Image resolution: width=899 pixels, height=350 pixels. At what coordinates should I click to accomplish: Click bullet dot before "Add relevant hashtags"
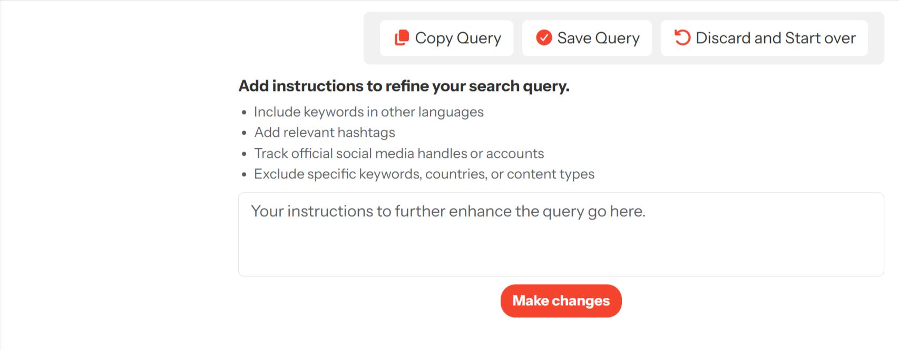coord(244,133)
